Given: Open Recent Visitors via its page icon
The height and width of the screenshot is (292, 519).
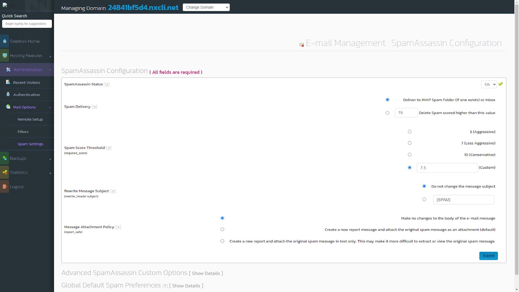Looking at the screenshot, I should pos(7,82).
